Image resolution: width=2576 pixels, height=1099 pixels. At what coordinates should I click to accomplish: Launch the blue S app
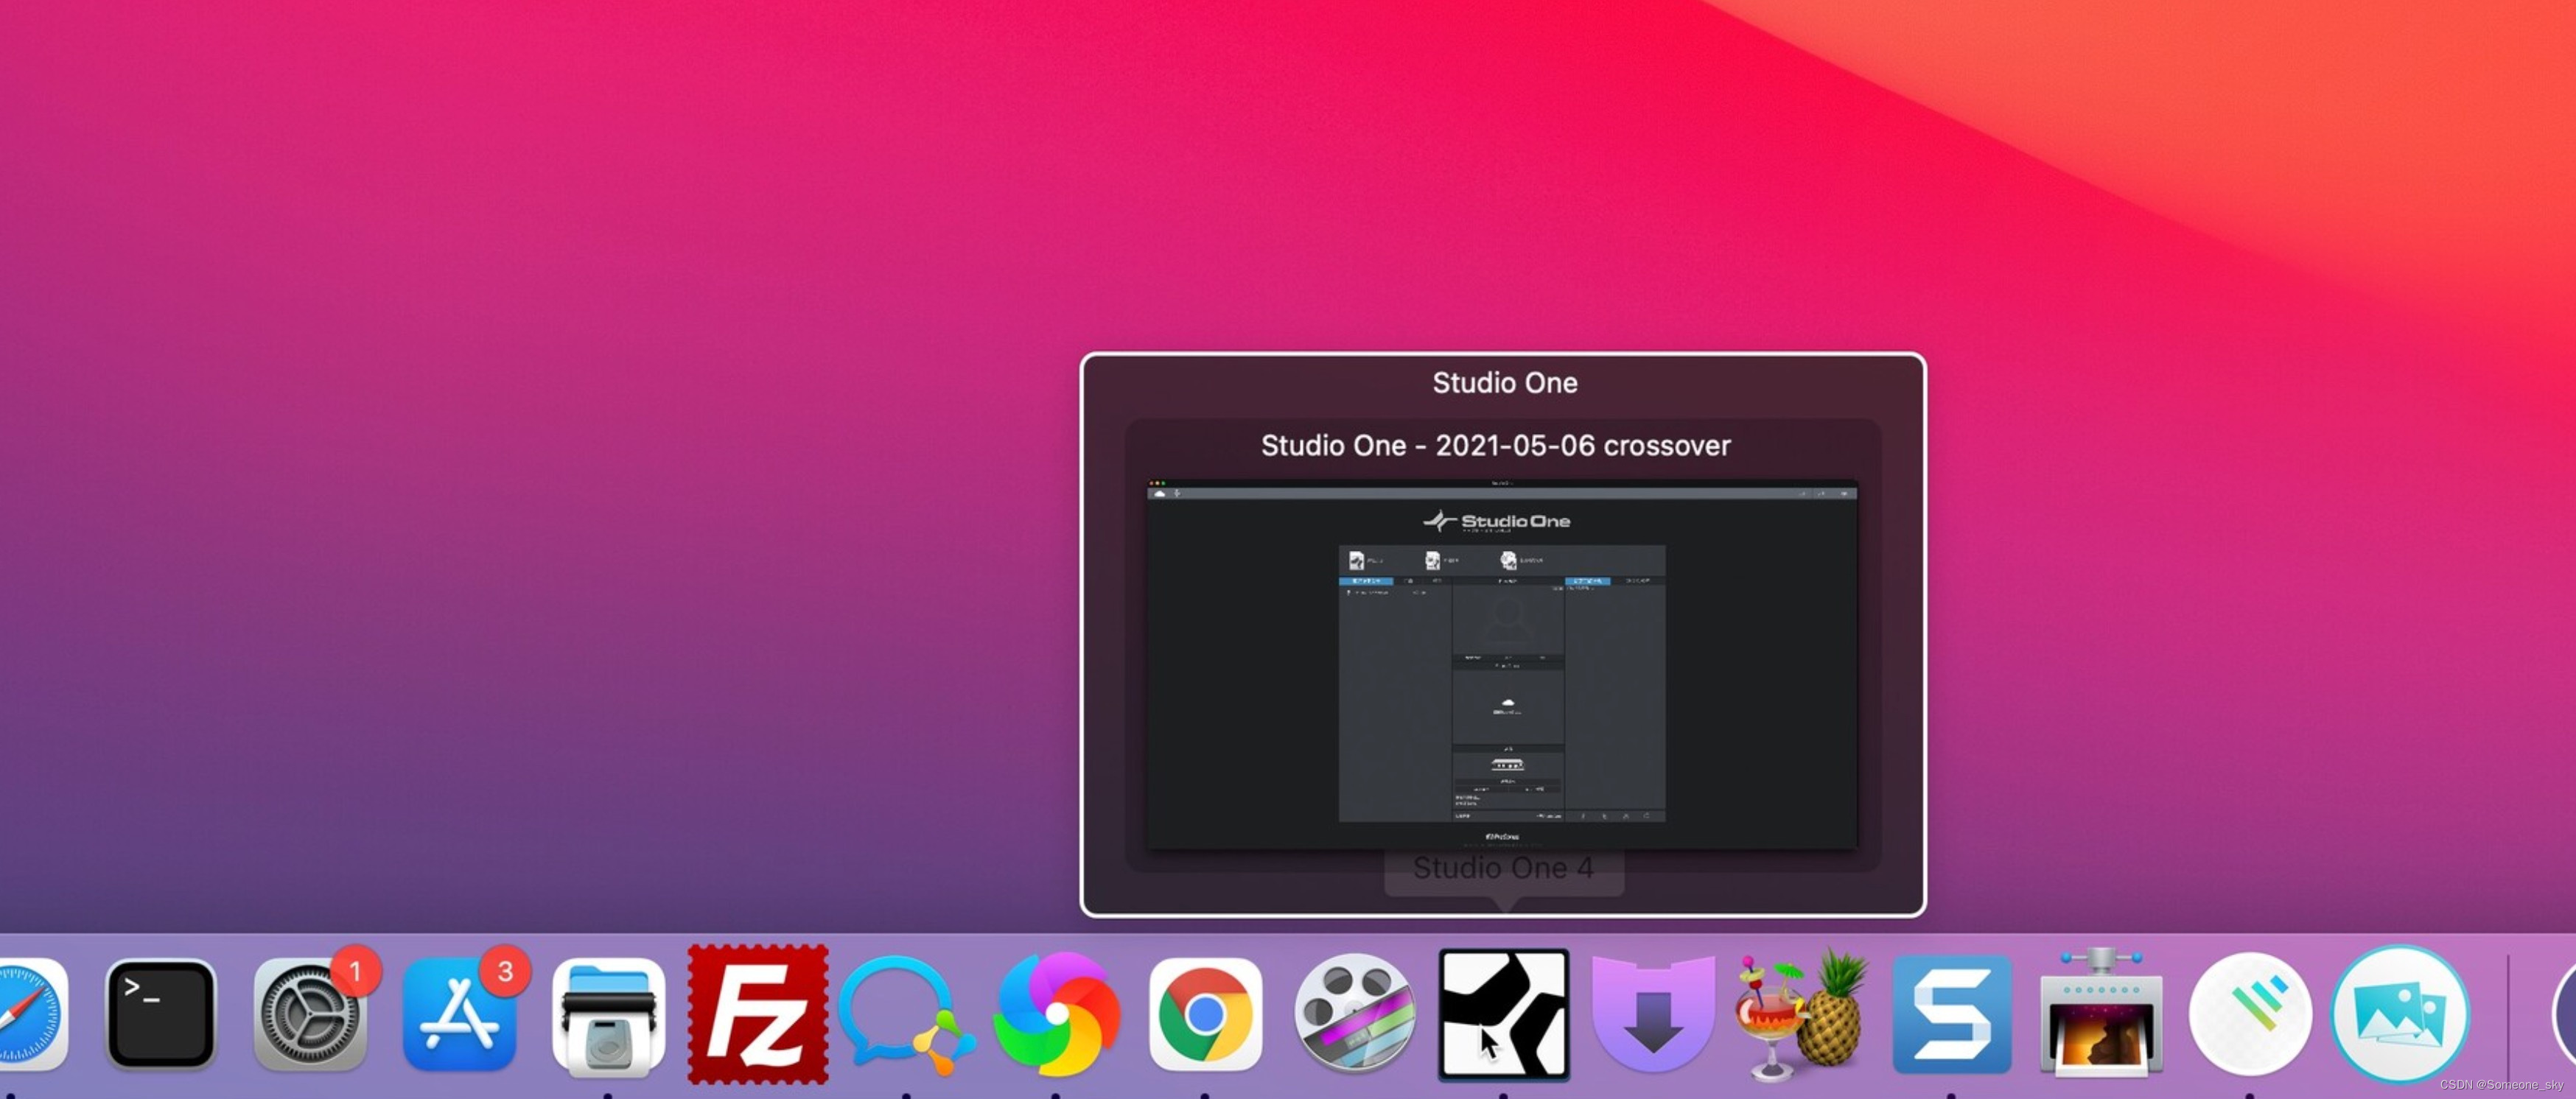click(1952, 1014)
